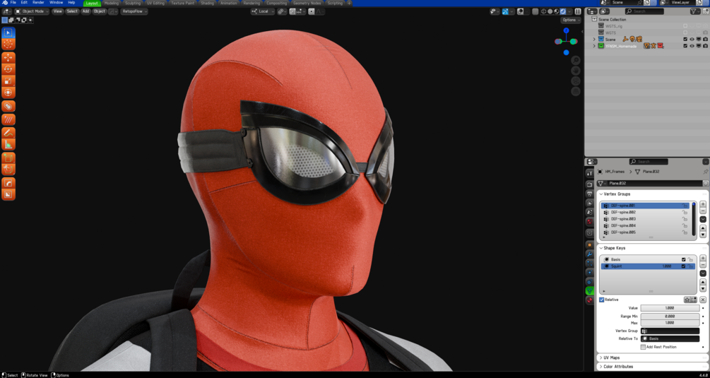Click the Add menu button in viewport header

point(85,11)
